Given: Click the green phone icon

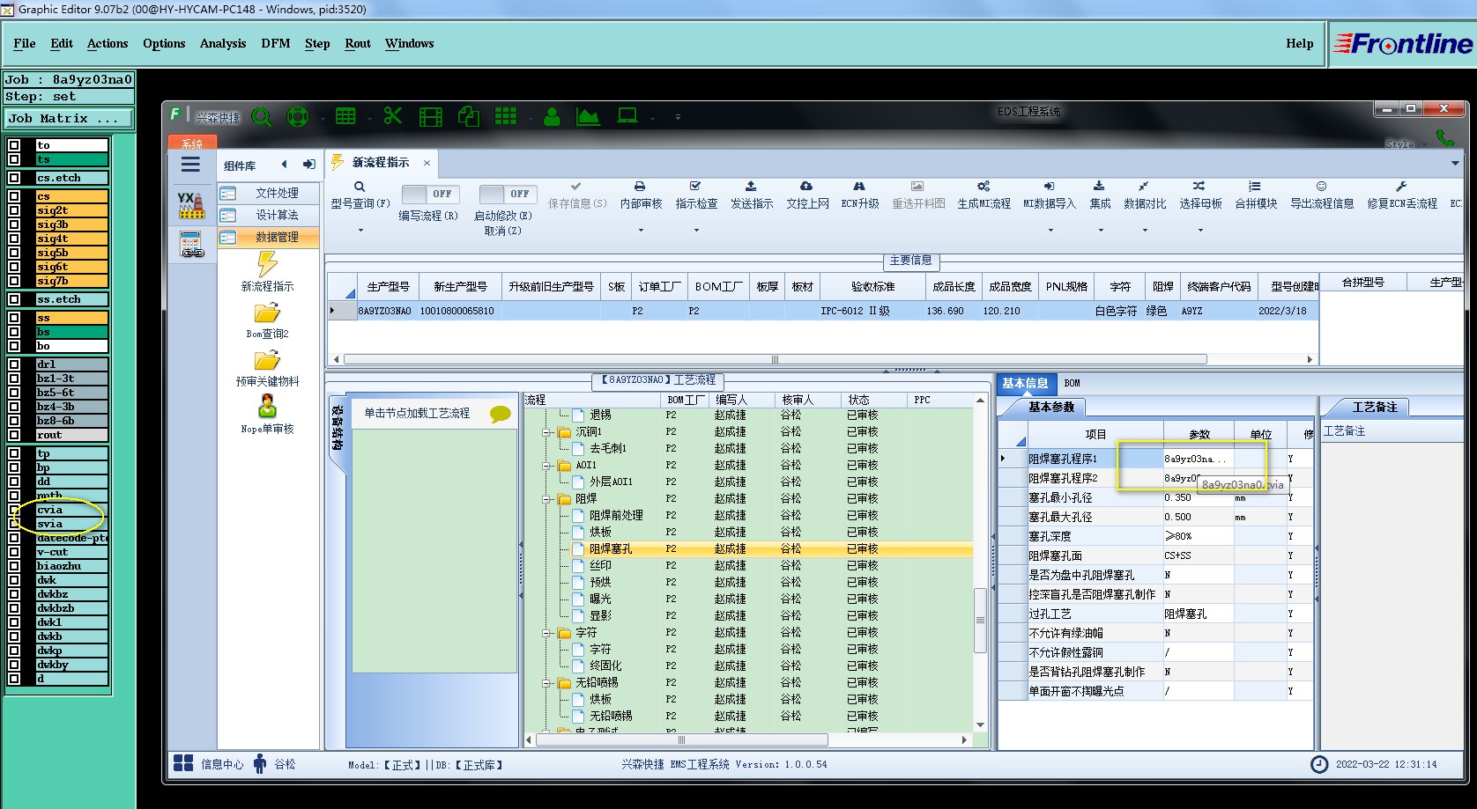Looking at the screenshot, I should [x=1445, y=137].
